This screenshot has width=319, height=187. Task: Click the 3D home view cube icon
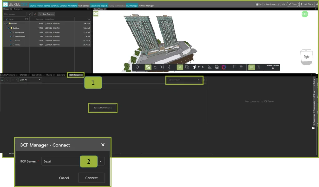(155, 67)
